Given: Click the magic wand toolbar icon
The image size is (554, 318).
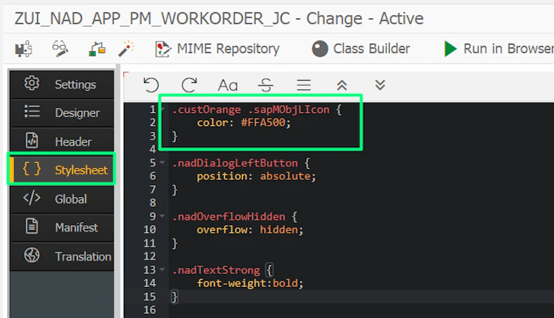Looking at the screenshot, I should (x=126, y=48).
